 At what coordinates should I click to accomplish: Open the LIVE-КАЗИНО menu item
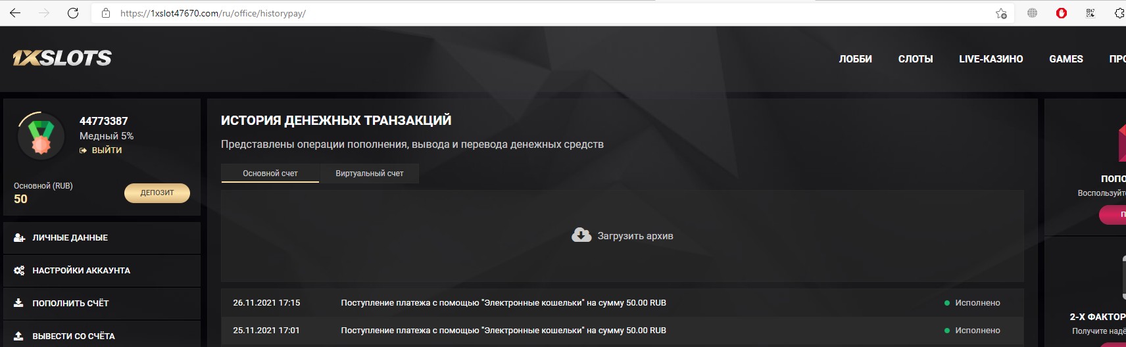click(x=991, y=59)
